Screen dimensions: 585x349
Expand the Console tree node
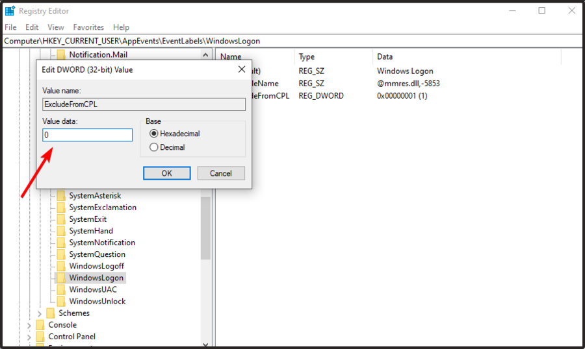click(29, 325)
